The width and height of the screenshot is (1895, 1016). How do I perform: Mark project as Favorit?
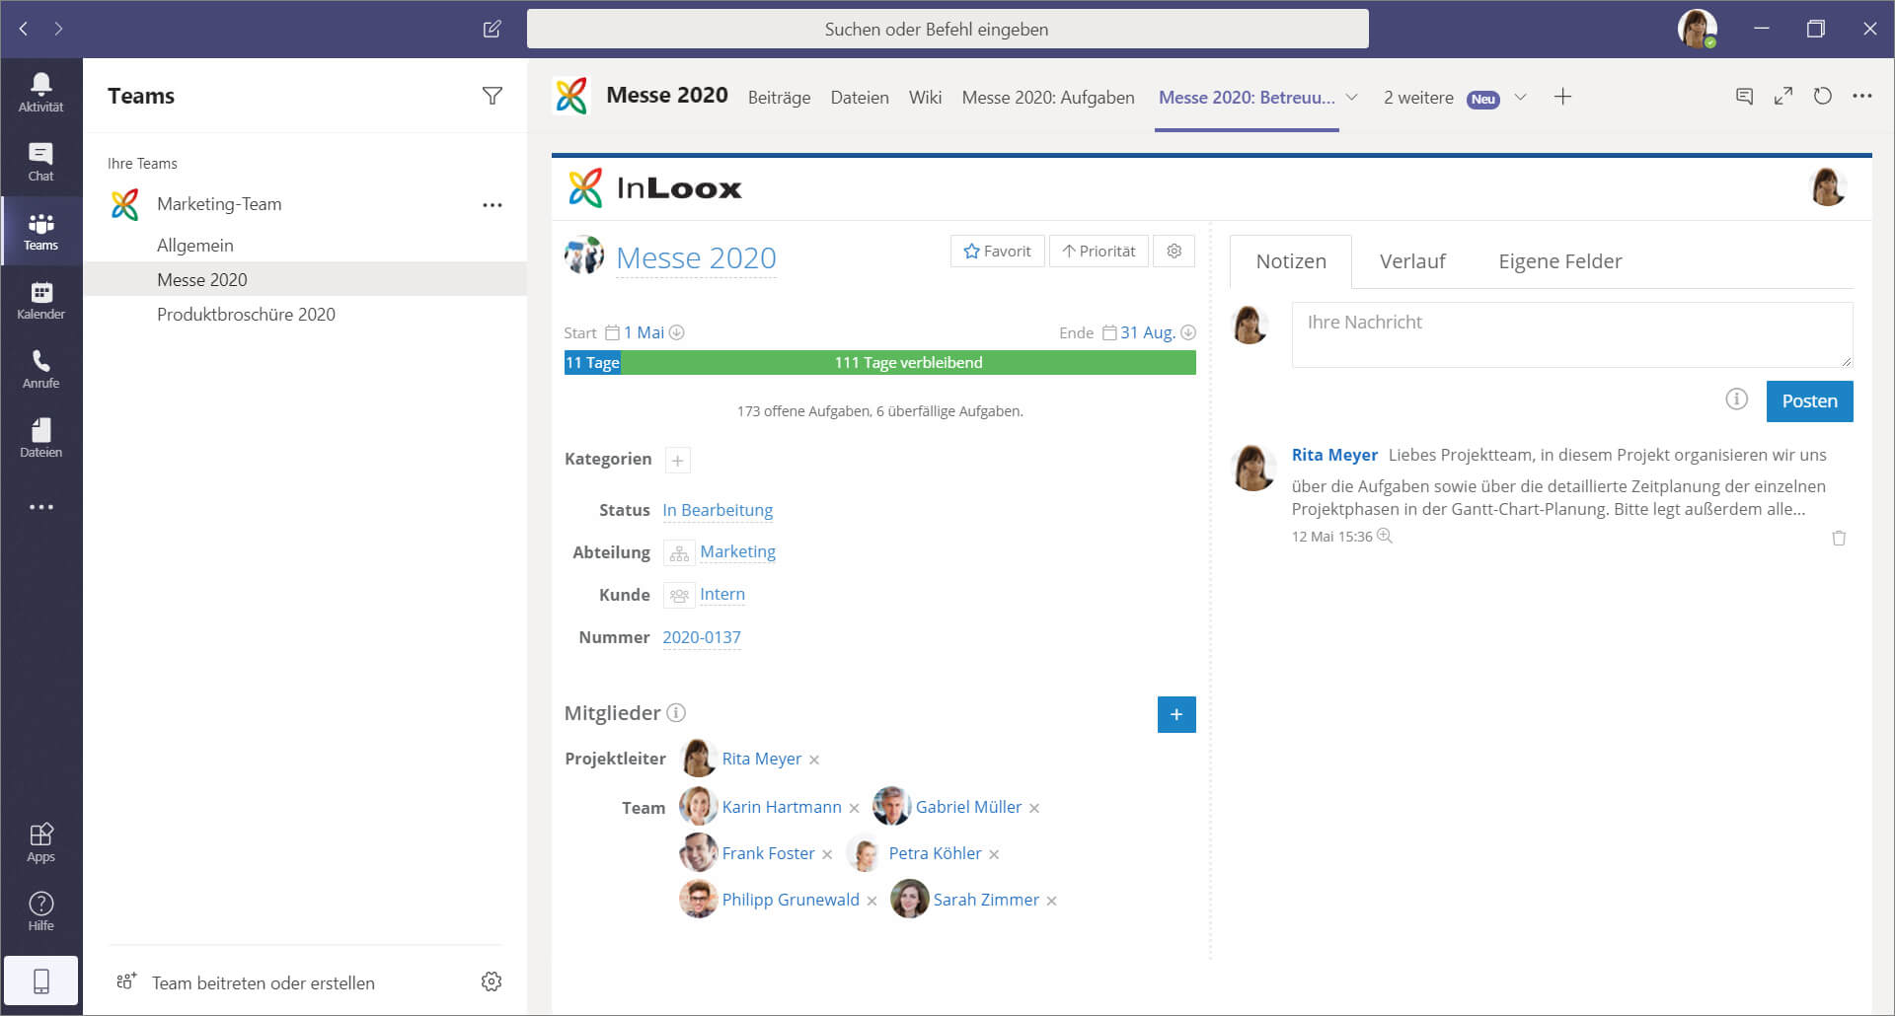click(997, 251)
